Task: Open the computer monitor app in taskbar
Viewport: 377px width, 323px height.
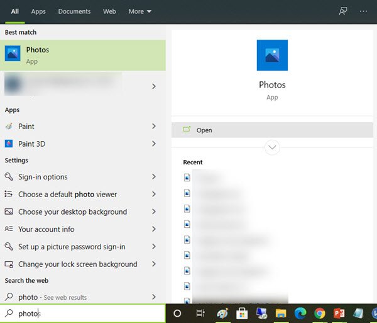Action: (x=261, y=313)
